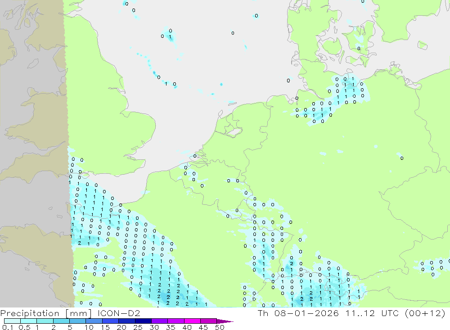Click the 2–5 mm legend swatch
Screen dimensions: 450x330
coord(61,321)
